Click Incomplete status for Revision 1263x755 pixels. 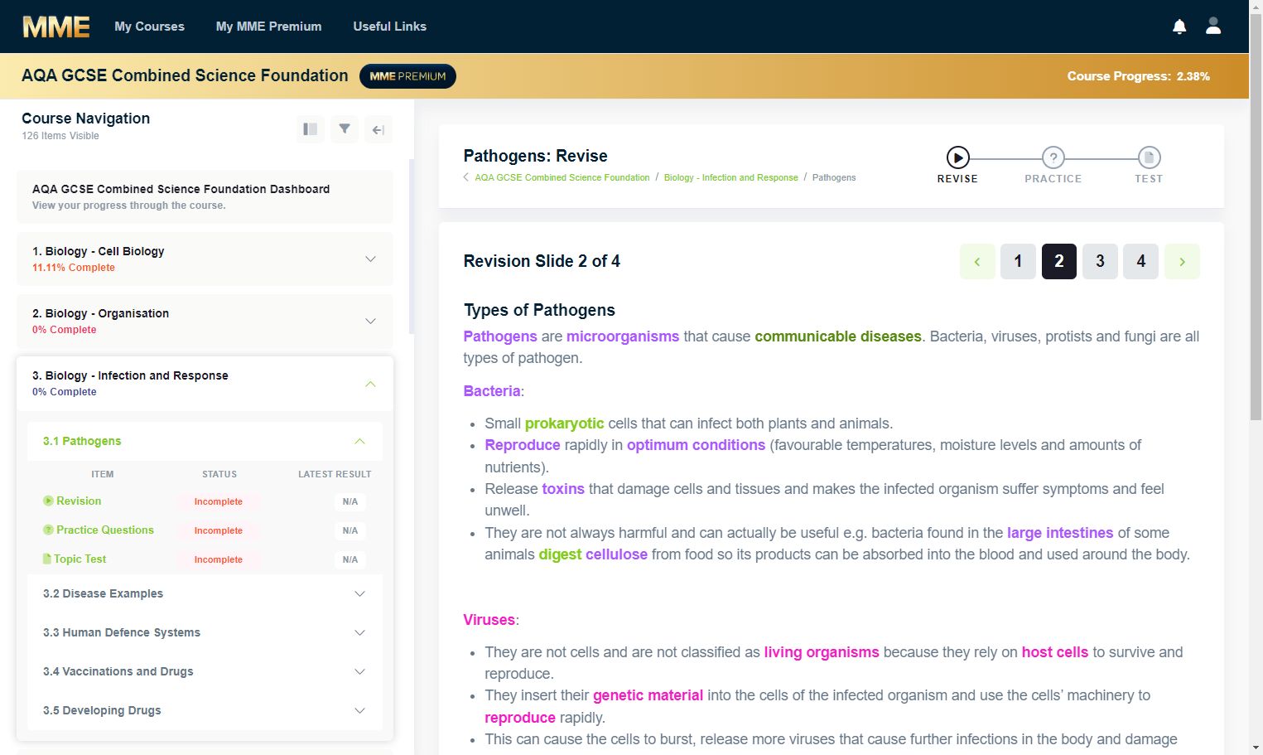coord(219,501)
